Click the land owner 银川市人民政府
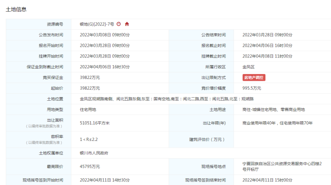 coord(94,153)
